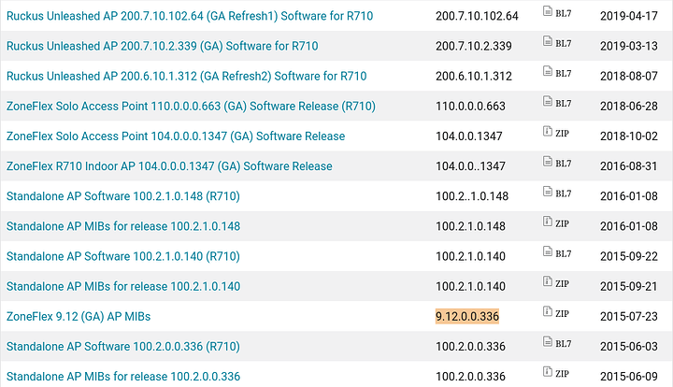Open Standalone AP Software 100.2.0.0.336 (R710) link

click(x=123, y=346)
